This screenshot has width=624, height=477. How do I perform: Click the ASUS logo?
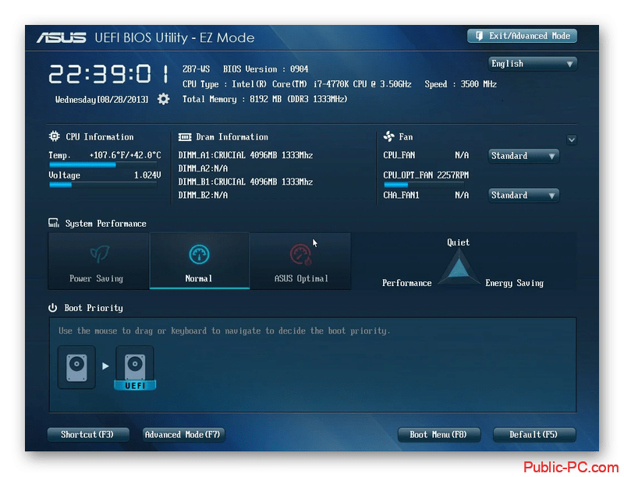tap(62, 37)
